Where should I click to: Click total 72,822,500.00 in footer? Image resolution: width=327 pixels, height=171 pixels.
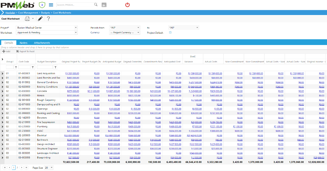click(71, 162)
